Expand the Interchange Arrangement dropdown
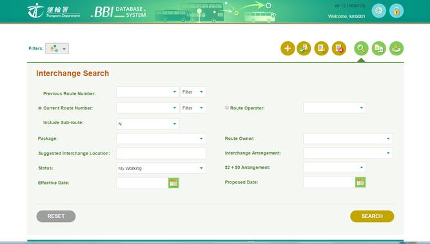The height and width of the screenshot is (244, 430). [348, 153]
